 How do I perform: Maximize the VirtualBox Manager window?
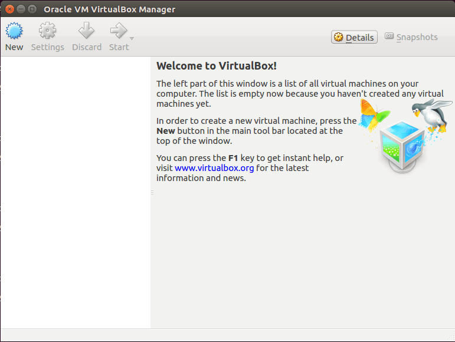coord(32,9)
